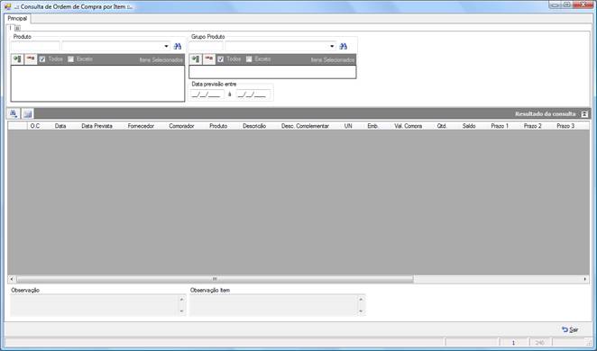The image size is (597, 351).
Task: Sort by the Data Prevista column header
Action: [x=96, y=126]
